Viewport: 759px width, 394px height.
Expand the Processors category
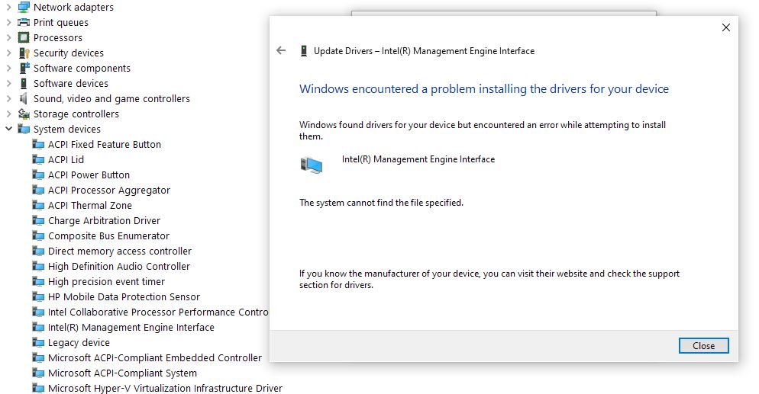click(x=8, y=37)
